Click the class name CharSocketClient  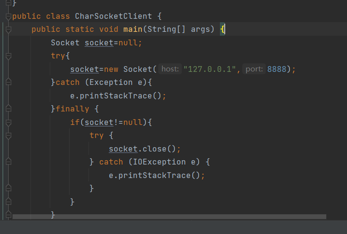pos(113,16)
